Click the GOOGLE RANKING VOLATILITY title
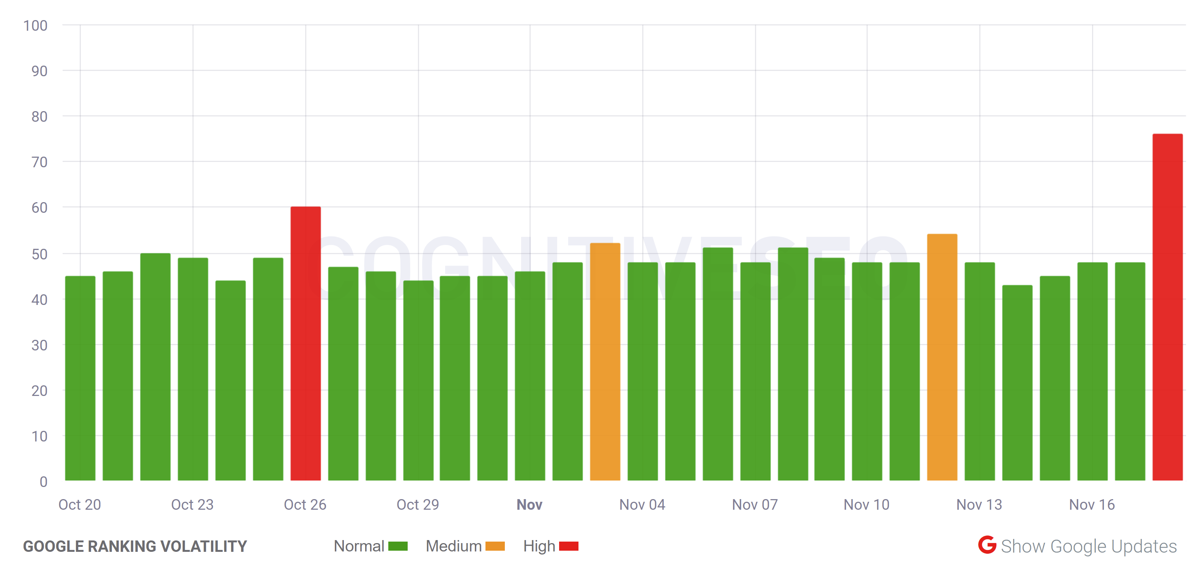The image size is (1193, 567). click(x=136, y=546)
